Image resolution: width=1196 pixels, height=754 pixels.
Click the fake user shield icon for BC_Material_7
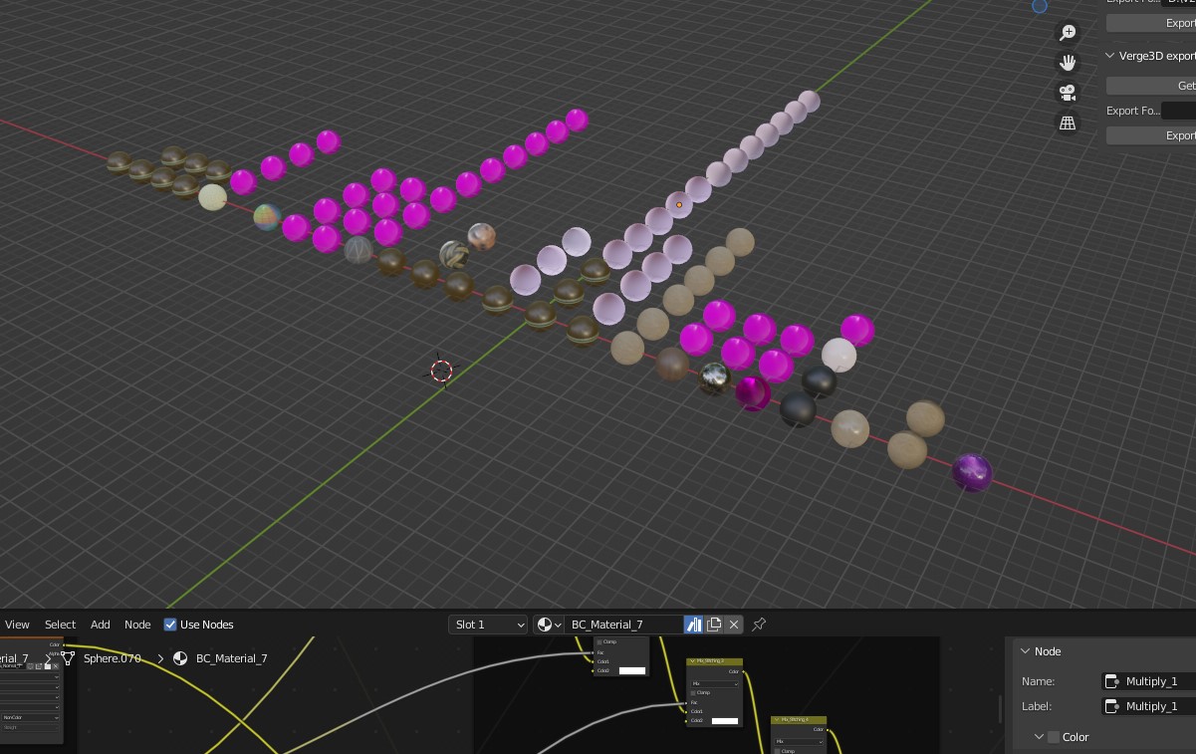pyautogui.click(x=693, y=625)
